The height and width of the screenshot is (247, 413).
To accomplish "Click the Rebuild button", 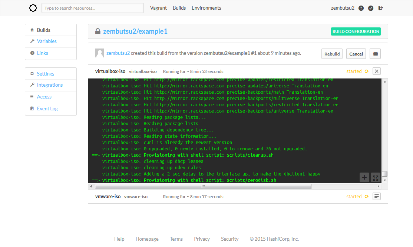I will pyautogui.click(x=332, y=54).
